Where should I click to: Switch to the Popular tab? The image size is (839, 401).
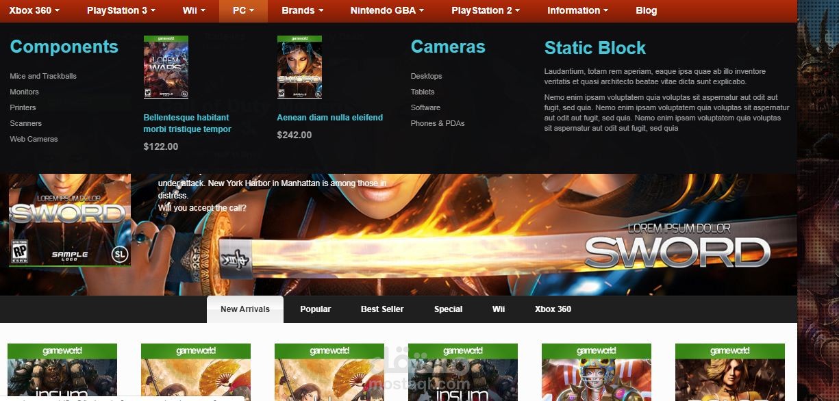315,309
